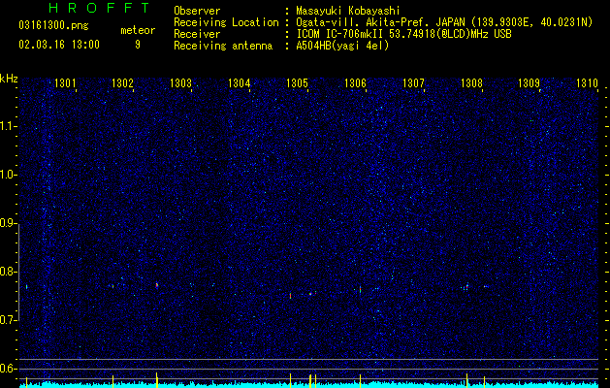
Task: Click the 'Receiving Location' label
Action: point(226,22)
